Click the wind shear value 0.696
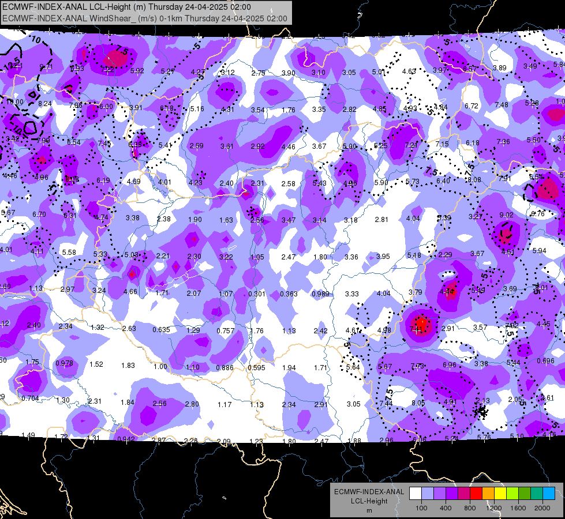 (x=545, y=361)
